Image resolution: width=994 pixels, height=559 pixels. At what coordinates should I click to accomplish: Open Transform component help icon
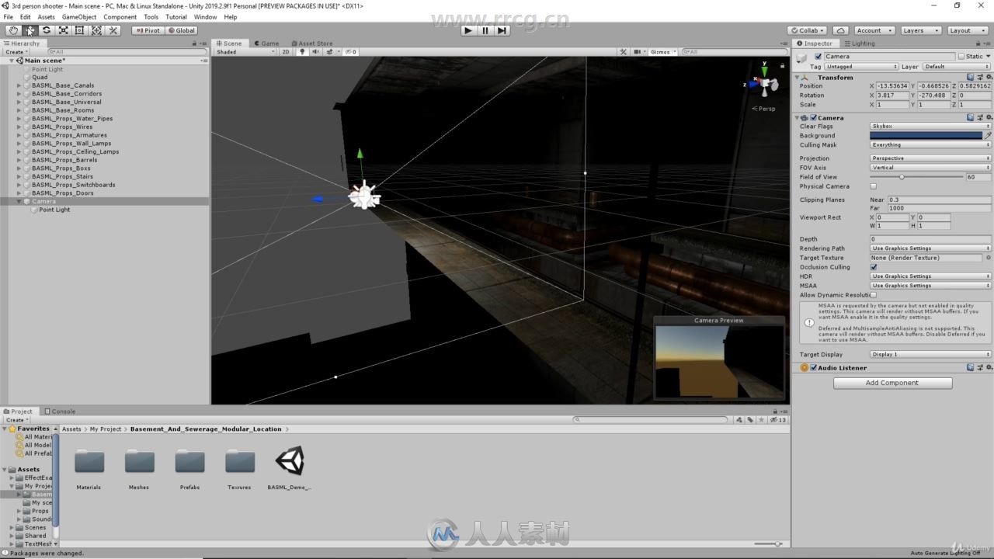click(971, 77)
